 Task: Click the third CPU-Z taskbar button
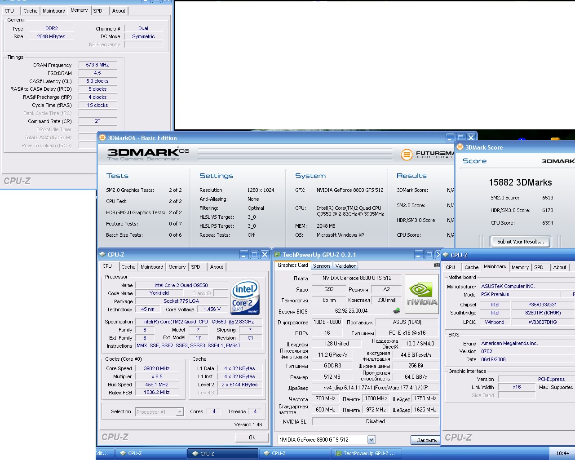(295, 453)
